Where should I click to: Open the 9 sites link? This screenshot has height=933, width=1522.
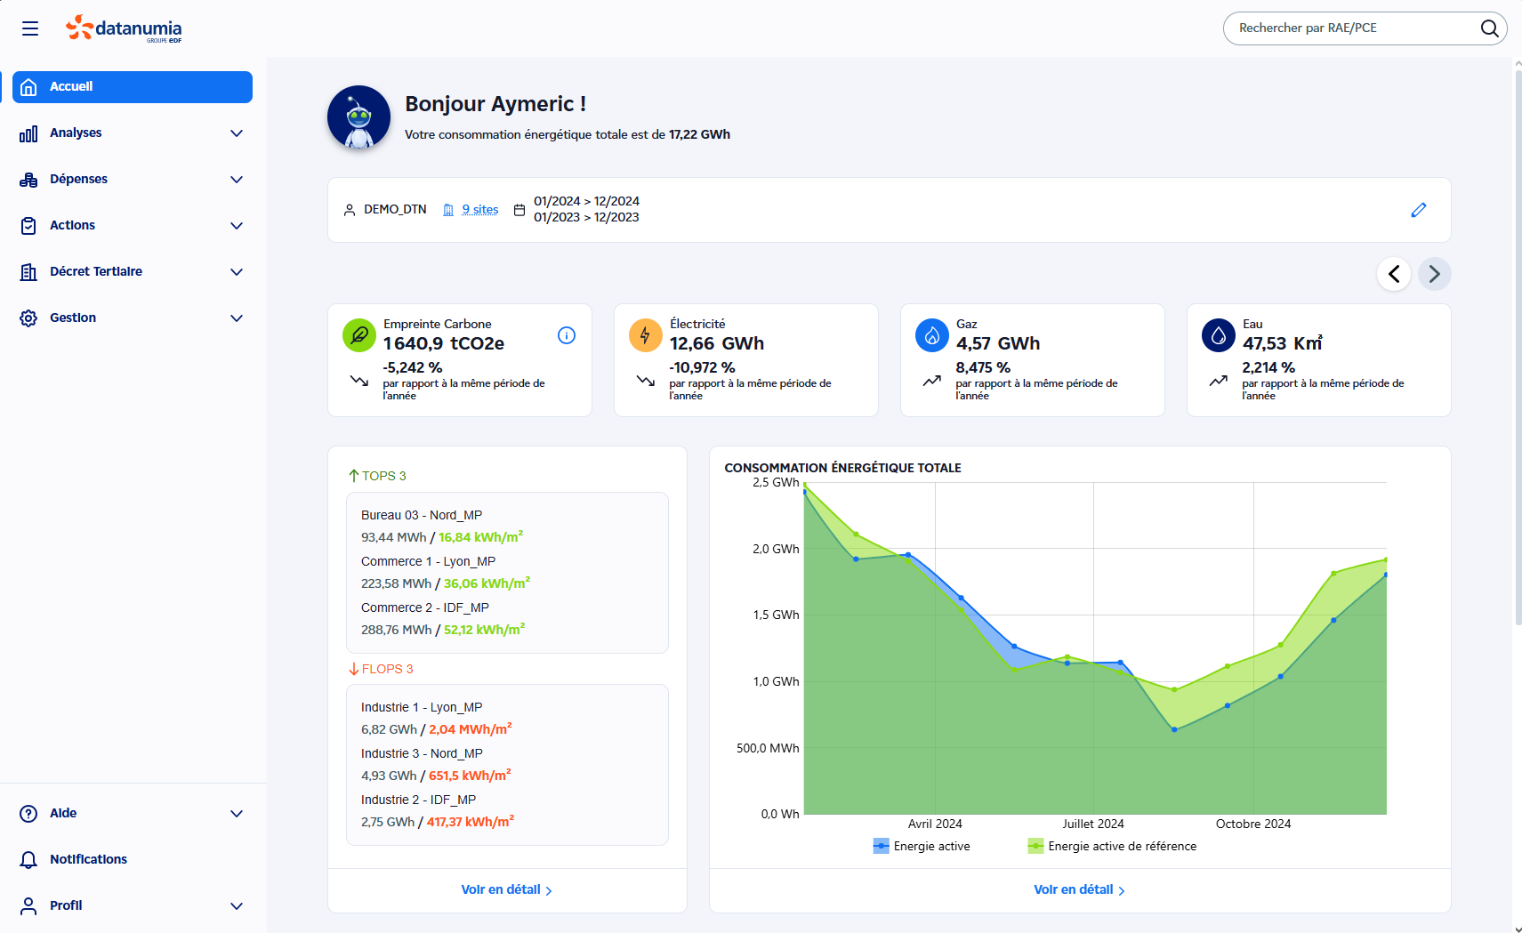click(x=479, y=210)
